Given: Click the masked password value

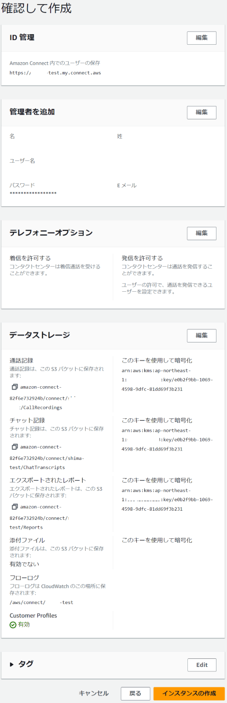Looking at the screenshot, I should pyautogui.click(x=33, y=193).
